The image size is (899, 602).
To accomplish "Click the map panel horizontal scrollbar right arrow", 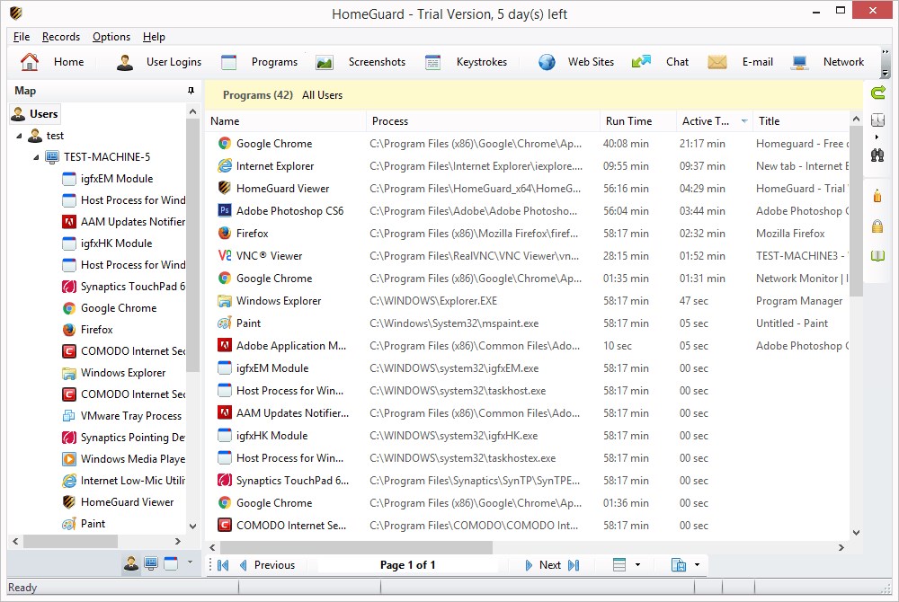I will pos(178,541).
